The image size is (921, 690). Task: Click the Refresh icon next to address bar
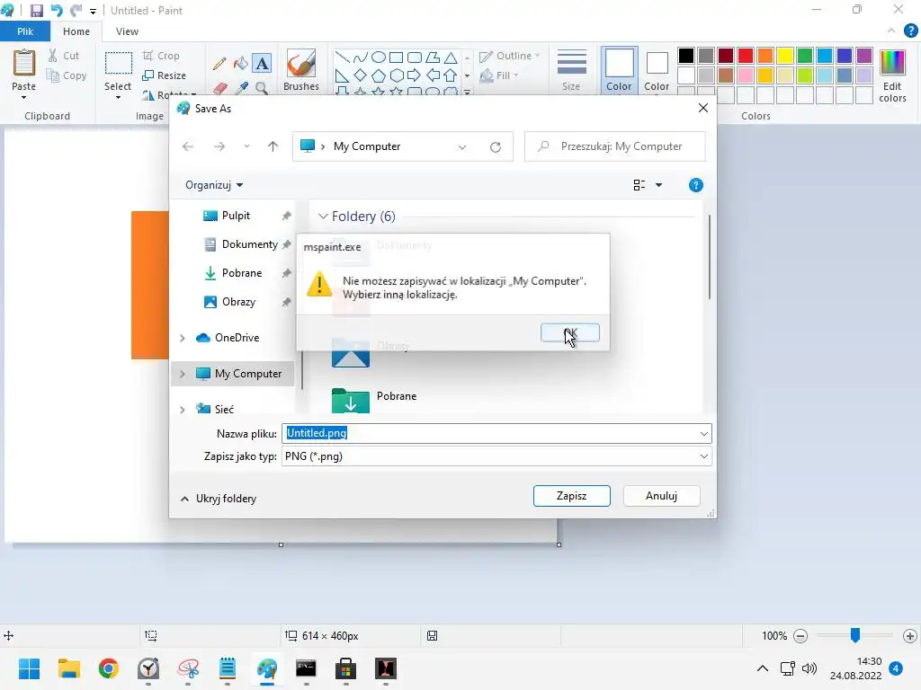click(x=496, y=146)
